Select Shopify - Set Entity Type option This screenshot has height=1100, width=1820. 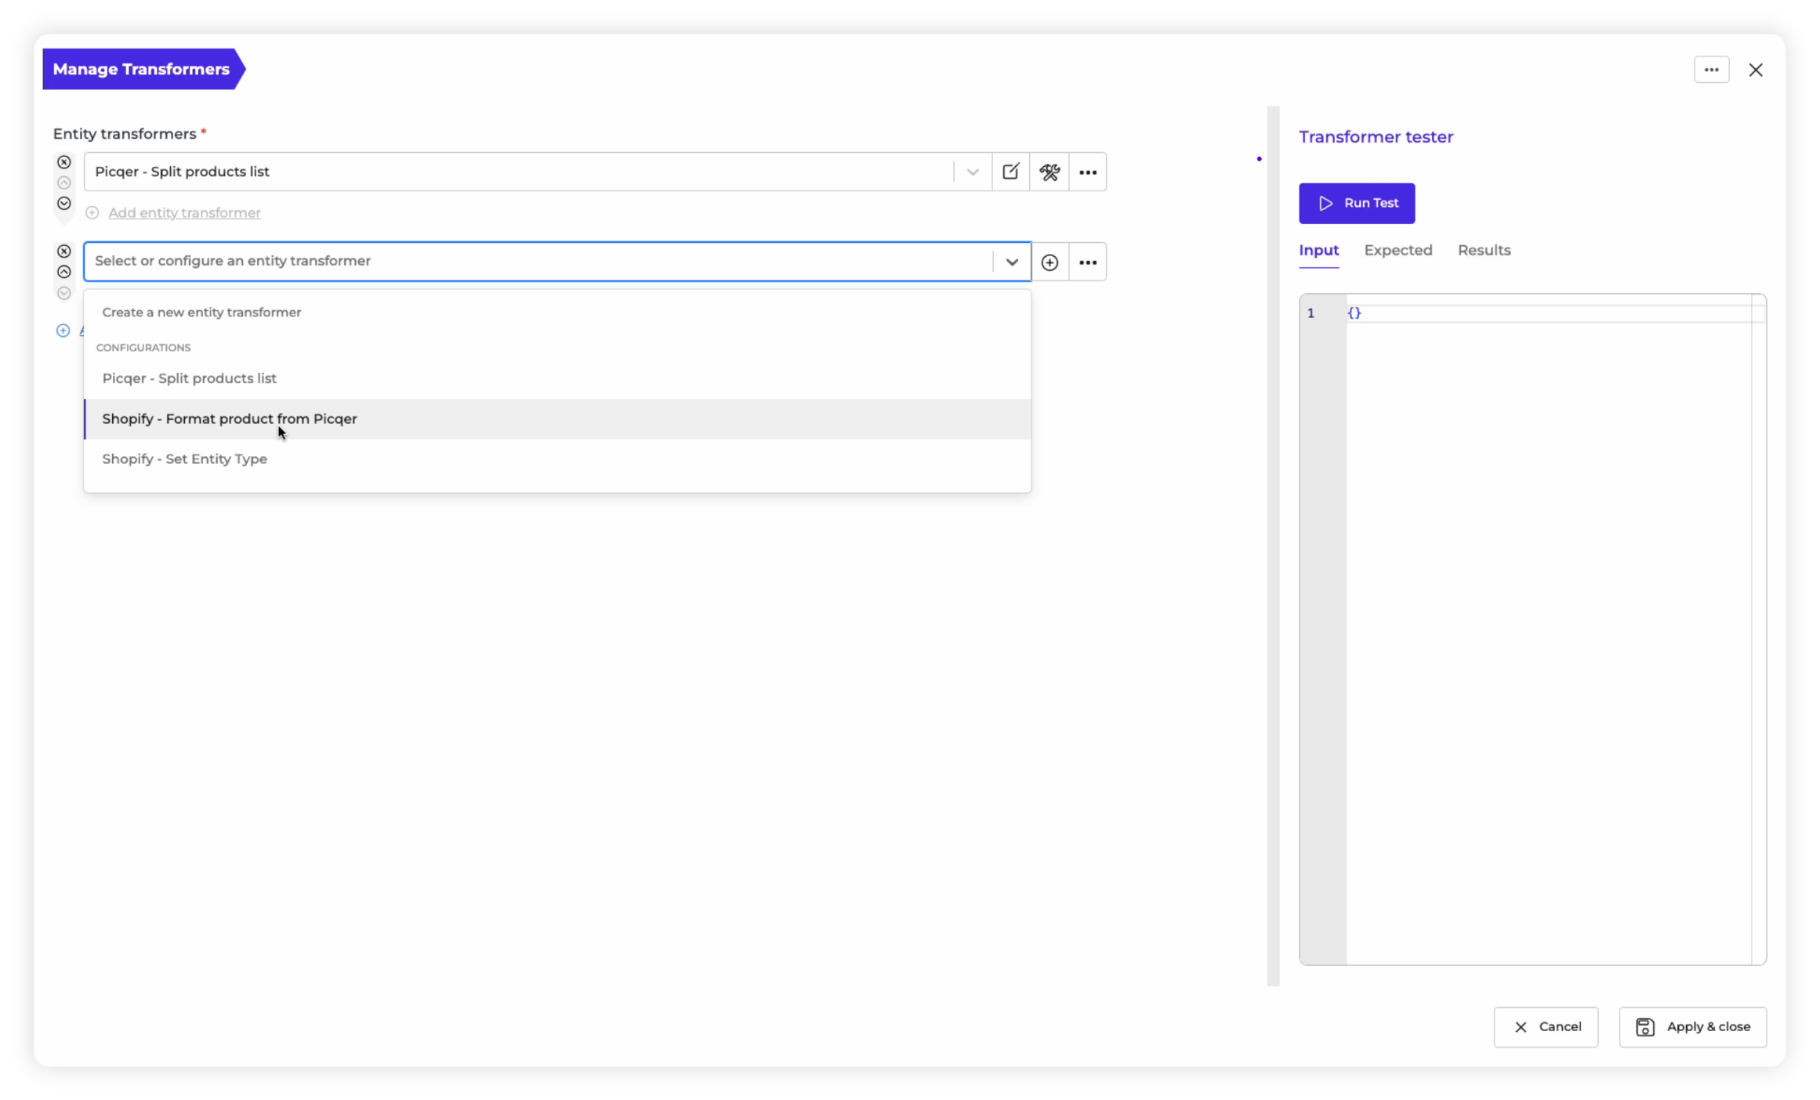click(x=557, y=459)
